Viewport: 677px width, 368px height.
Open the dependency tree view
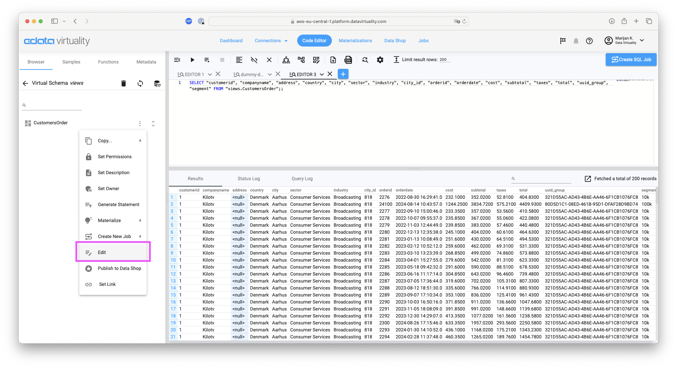(x=286, y=60)
